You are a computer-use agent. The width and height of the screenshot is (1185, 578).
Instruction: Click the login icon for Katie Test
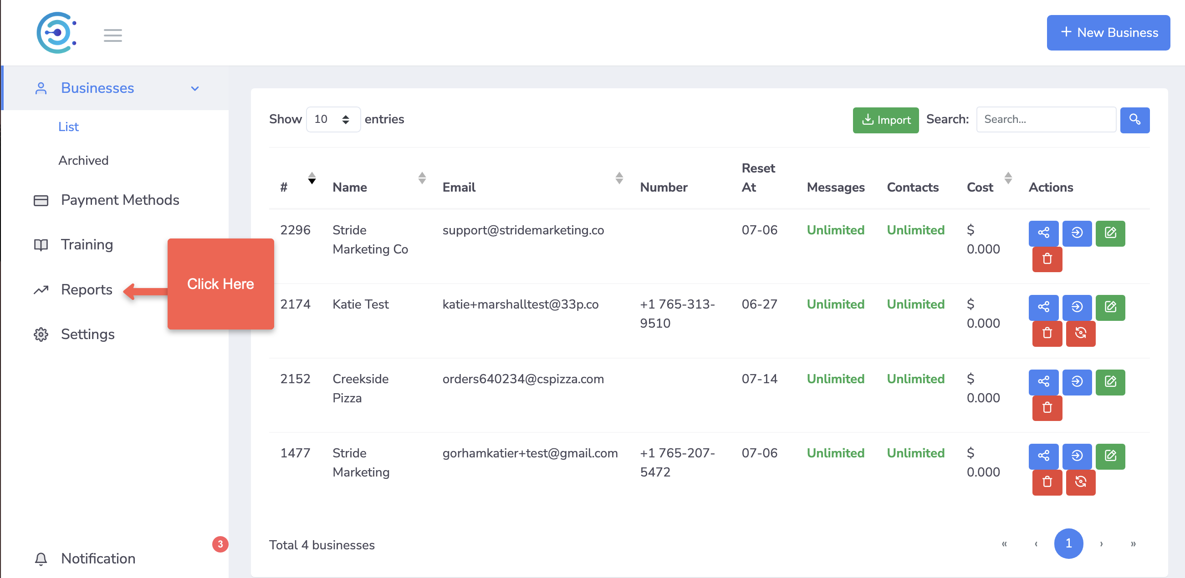1077,307
